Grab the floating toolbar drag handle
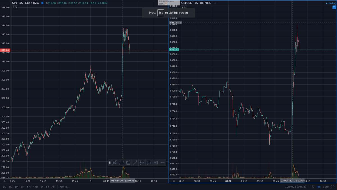Screen dimensions: 337x190 [110, 162]
